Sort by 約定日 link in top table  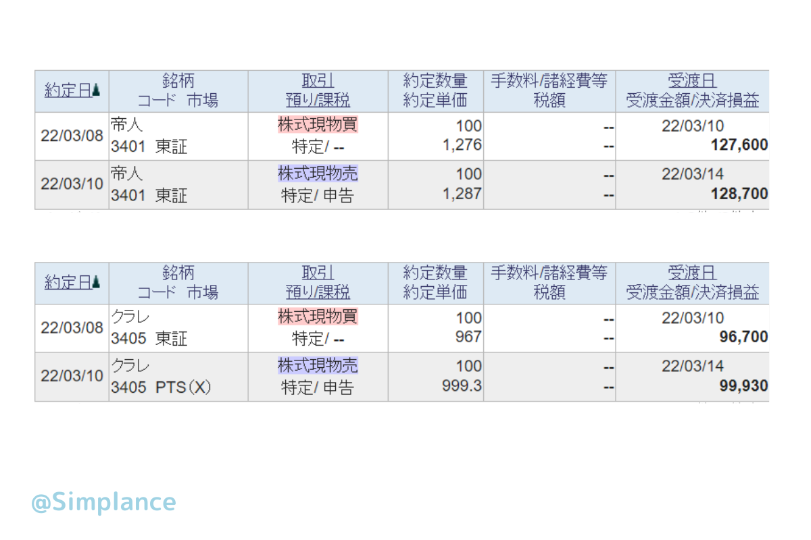(x=68, y=90)
